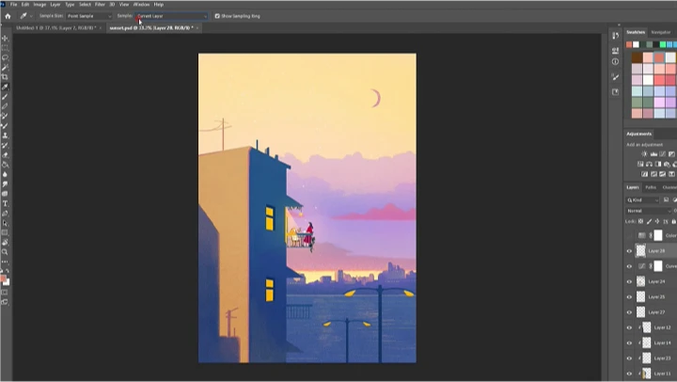Image resolution: width=677 pixels, height=382 pixels.
Task: Open the Info panel icon
Action: pos(615,62)
